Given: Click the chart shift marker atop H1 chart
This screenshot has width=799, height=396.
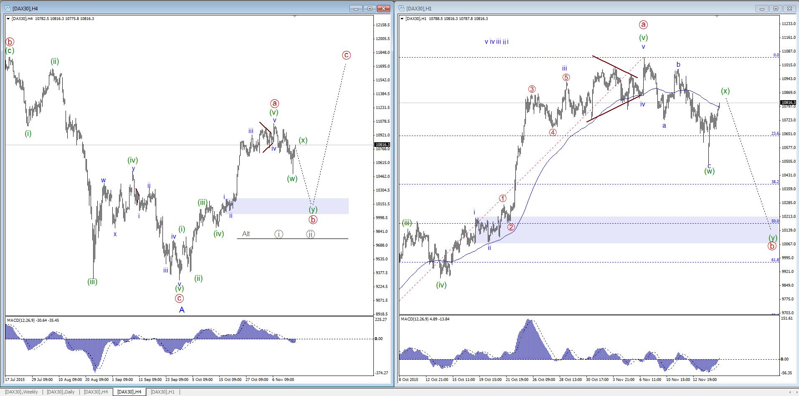Looking at the screenshot, I should [717, 17].
